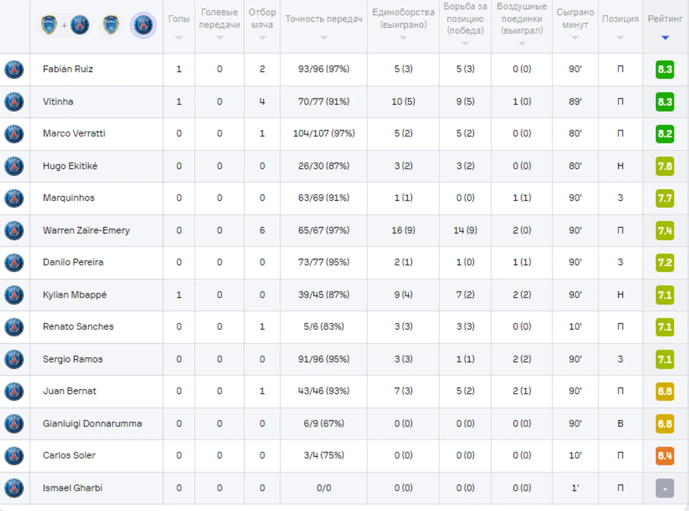
Task: Show both teams using combined crests filter
Action: click(65, 25)
